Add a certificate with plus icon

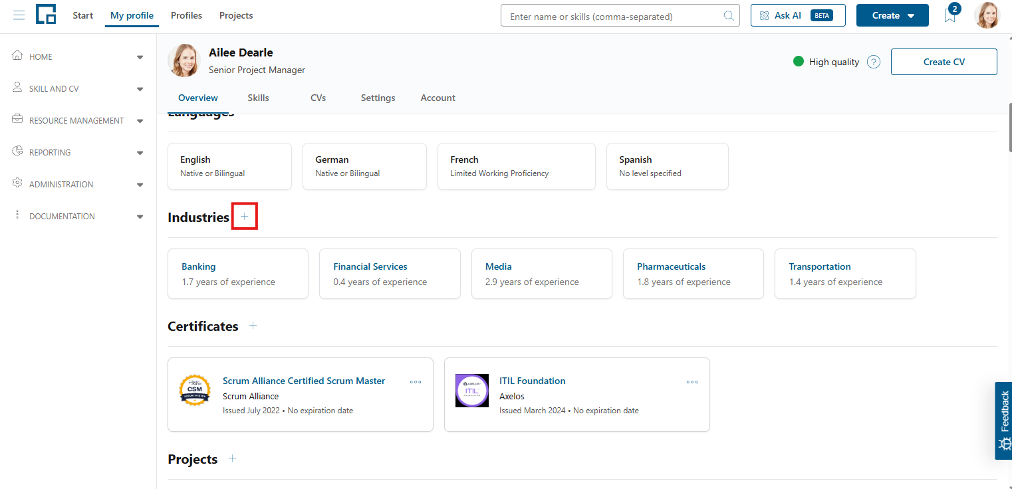(253, 326)
